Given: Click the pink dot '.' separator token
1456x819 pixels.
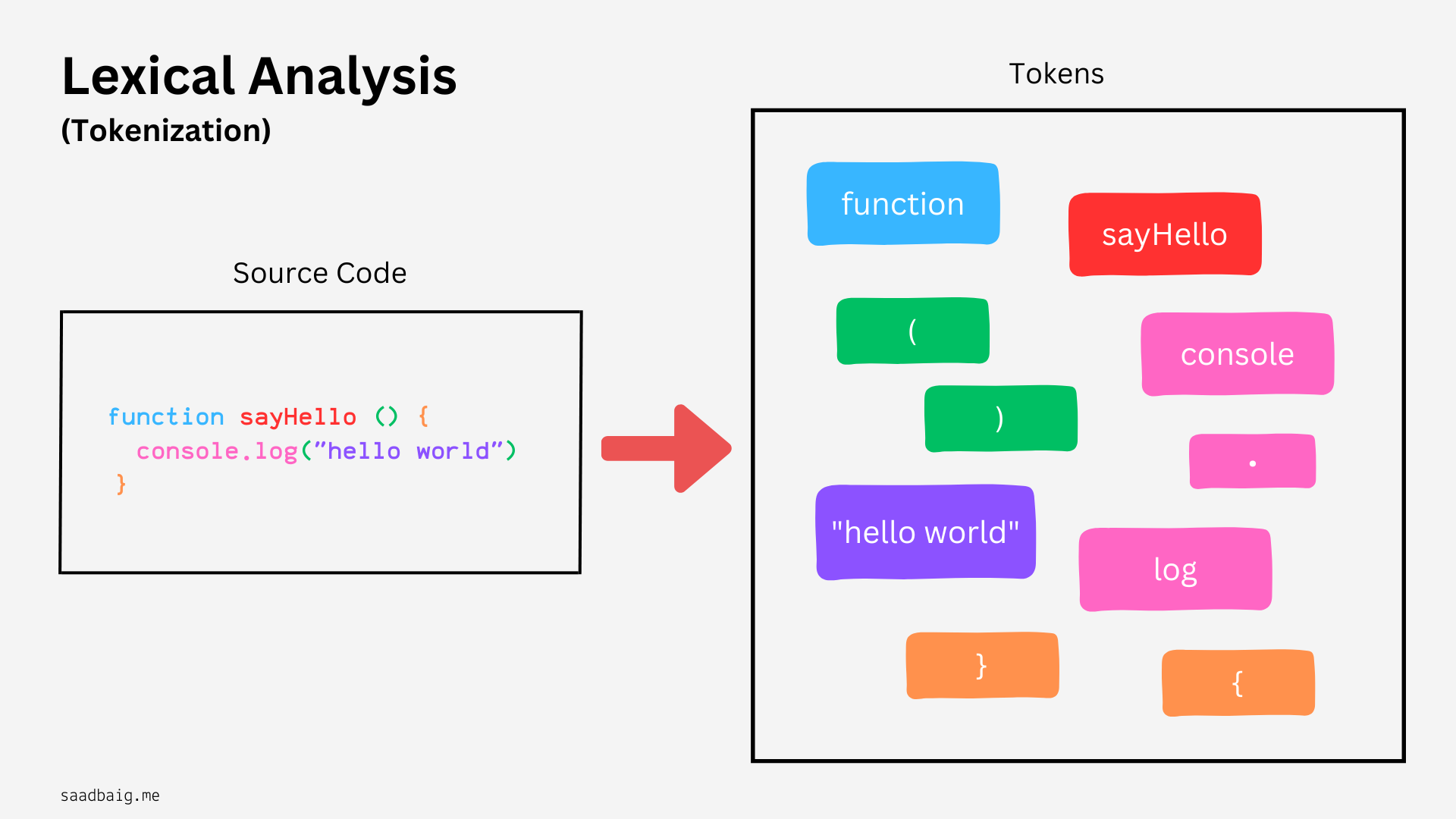Looking at the screenshot, I should 1253,463.
